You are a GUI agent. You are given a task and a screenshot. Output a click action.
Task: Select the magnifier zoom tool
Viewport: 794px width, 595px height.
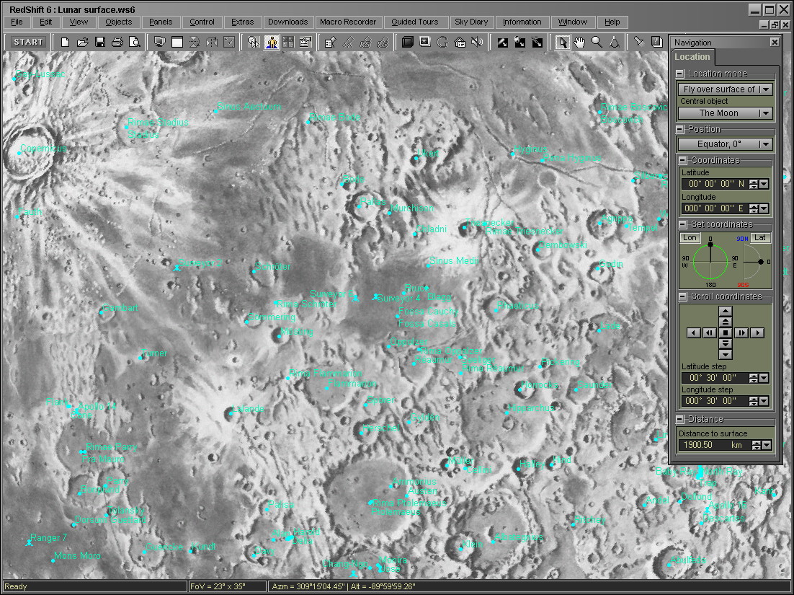click(x=597, y=43)
